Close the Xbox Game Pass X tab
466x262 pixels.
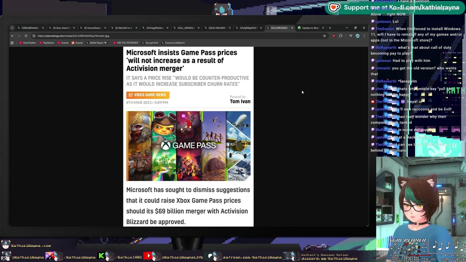coord(74,28)
